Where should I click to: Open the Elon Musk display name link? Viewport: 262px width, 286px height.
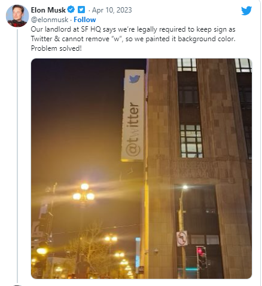pos(48,10)
